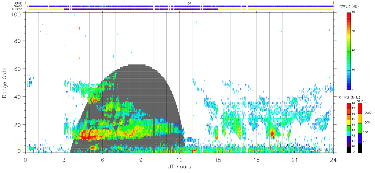Click the x-axis tick label "15"

[x=218, y=160]
